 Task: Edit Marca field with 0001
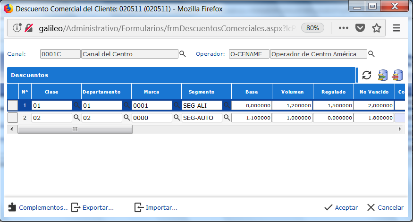click(152, 105)
